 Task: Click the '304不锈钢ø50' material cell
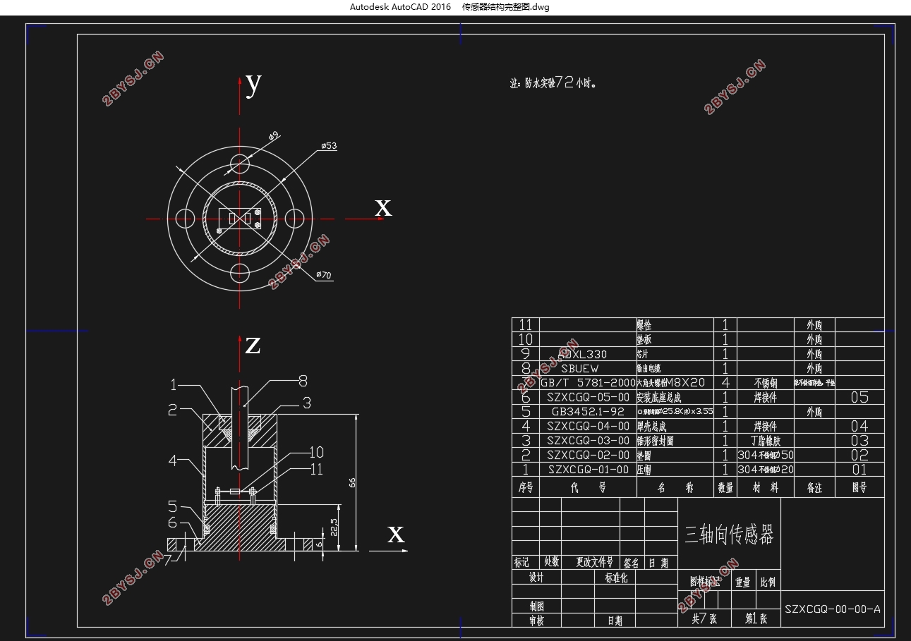click(766, 455)
